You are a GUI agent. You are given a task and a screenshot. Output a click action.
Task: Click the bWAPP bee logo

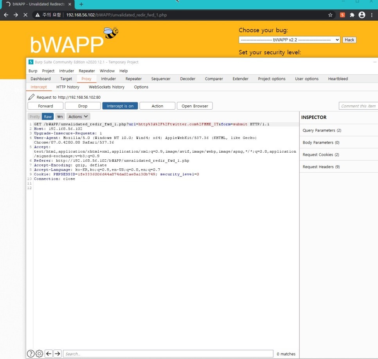point(111,33)
